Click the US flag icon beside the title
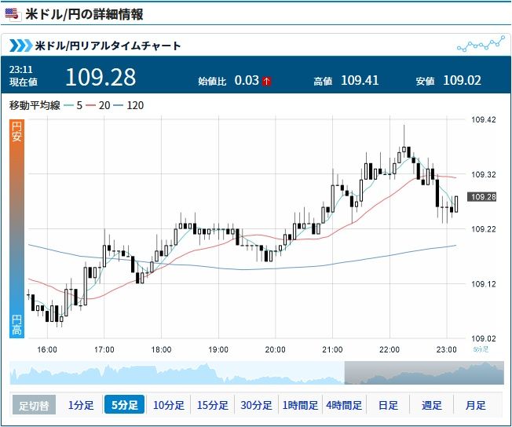 pos(12,14)
